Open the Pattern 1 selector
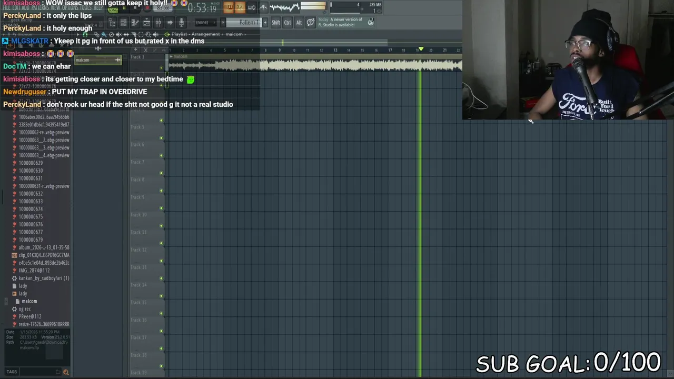 click(243, 22)
